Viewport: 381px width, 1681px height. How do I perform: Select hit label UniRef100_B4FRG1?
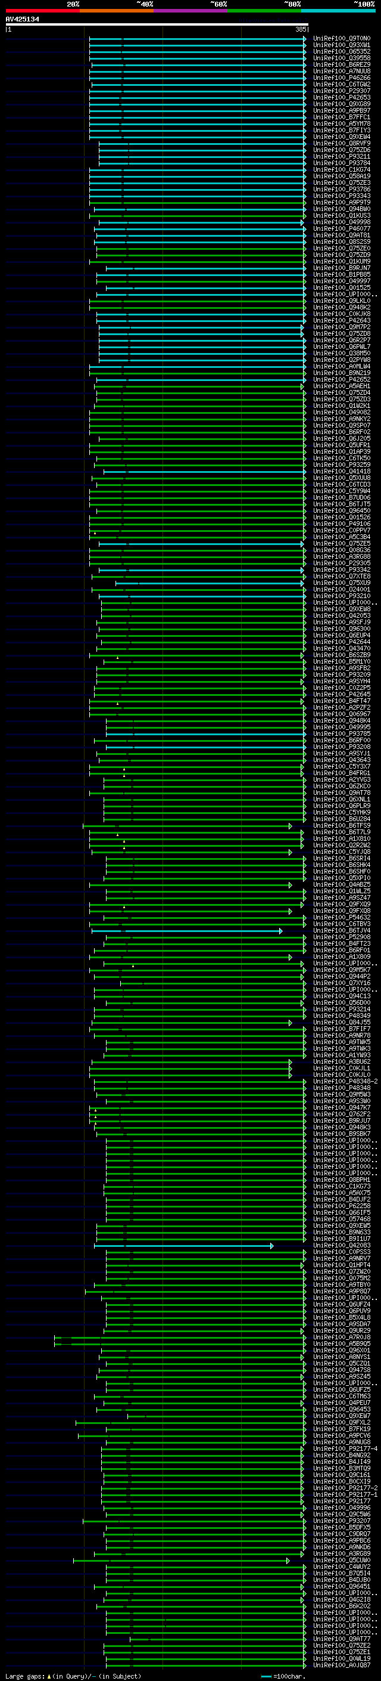[342, 773]
